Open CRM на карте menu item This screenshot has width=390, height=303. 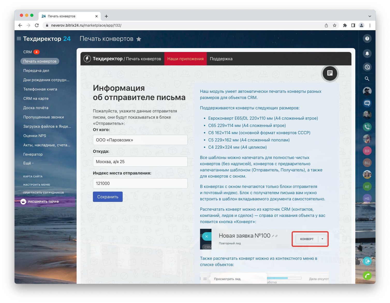click(36, 99)
